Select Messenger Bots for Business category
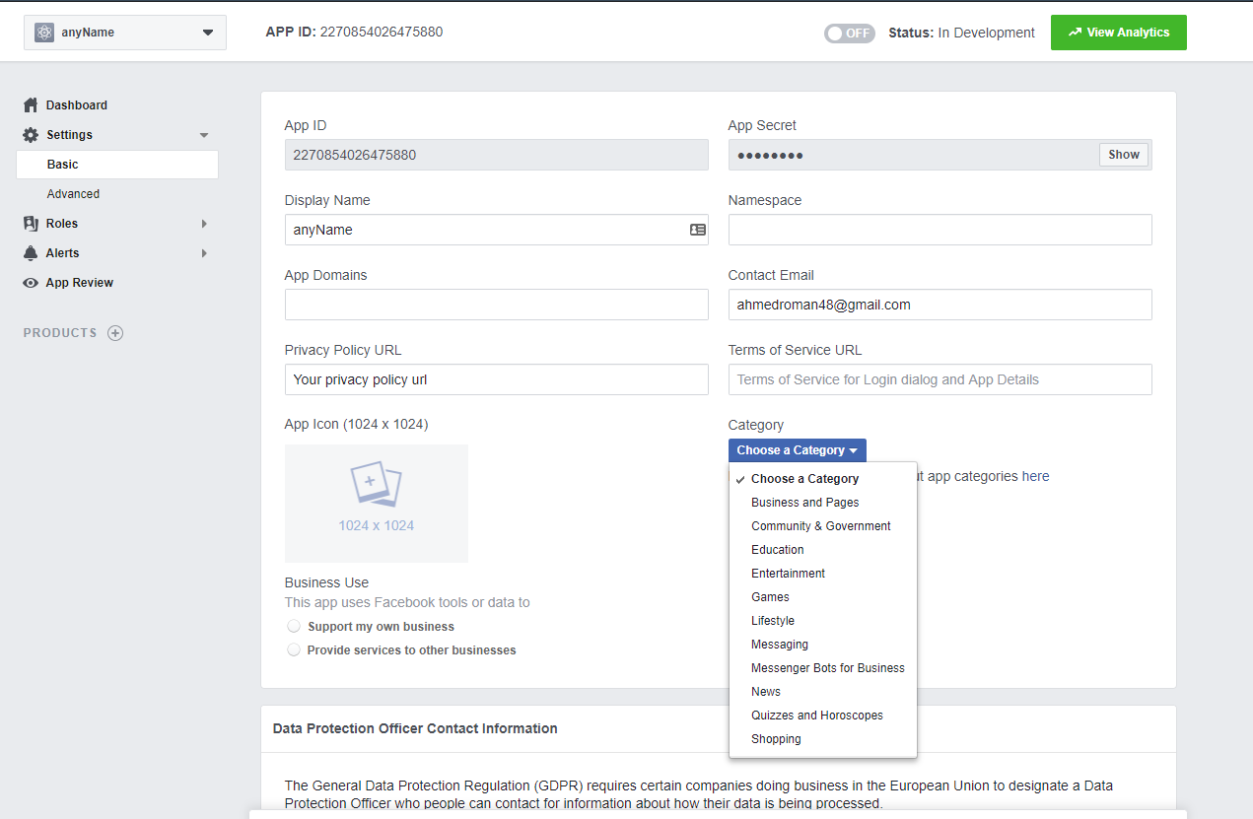This screenshot has height=819, width=1253. pos(827,668)
